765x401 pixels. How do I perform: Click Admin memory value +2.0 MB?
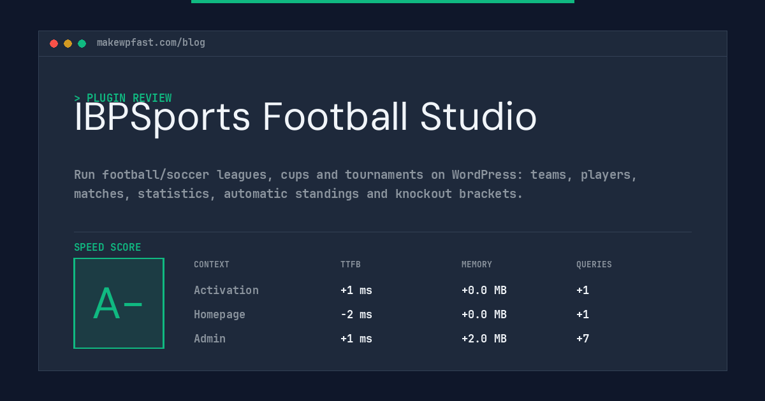click(x=484, y=339)
